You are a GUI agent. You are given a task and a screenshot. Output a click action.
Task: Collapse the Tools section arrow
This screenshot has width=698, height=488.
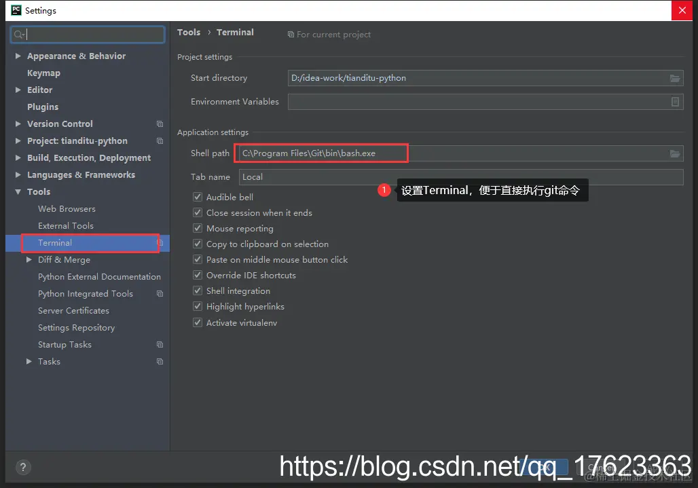18,191
